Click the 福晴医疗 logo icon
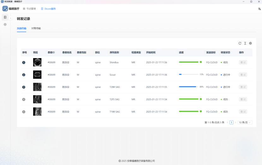Screen dimensions: 262x165 click(5, 9)
